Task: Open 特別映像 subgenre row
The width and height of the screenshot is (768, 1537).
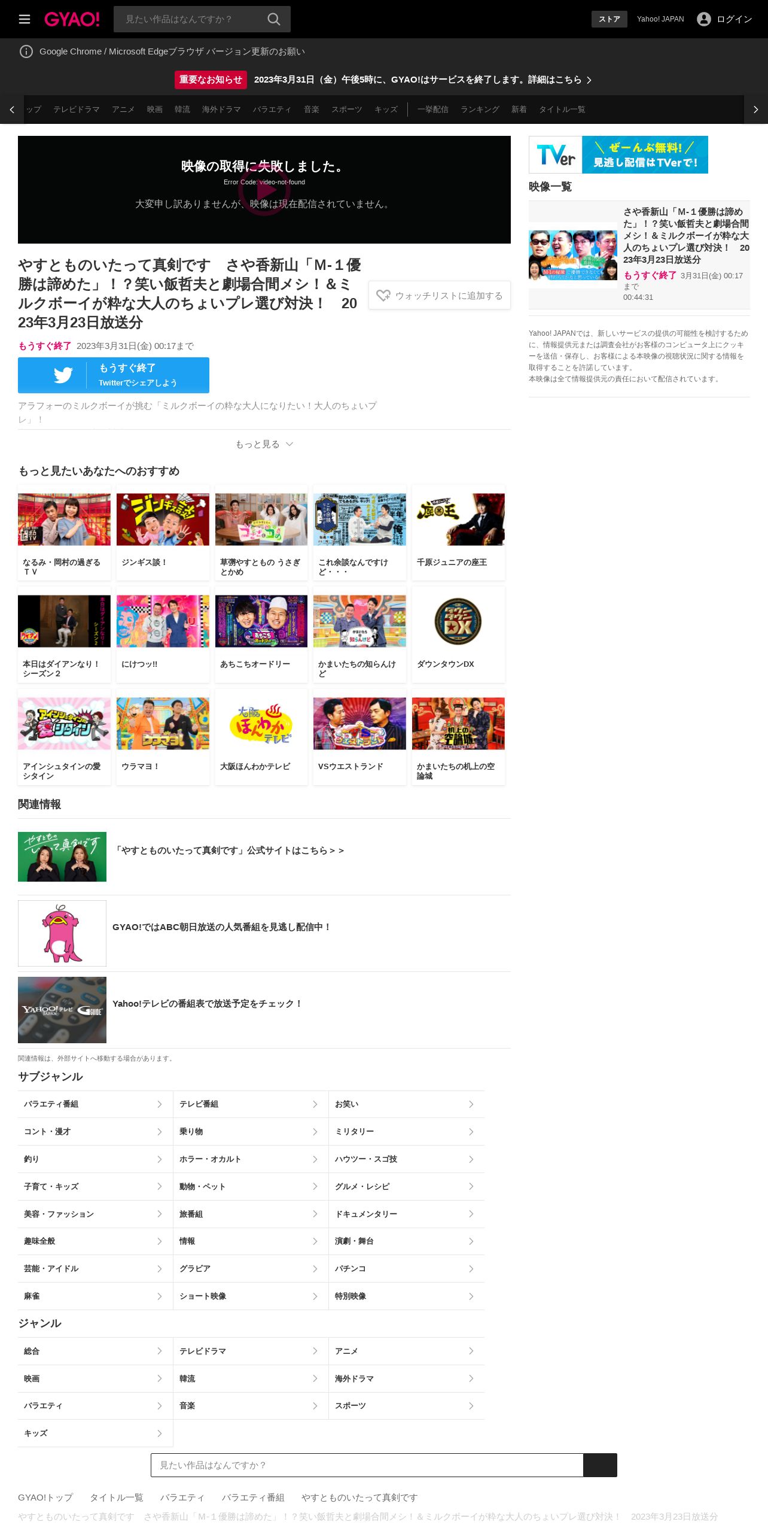Action: click(x=407, y=1296)
